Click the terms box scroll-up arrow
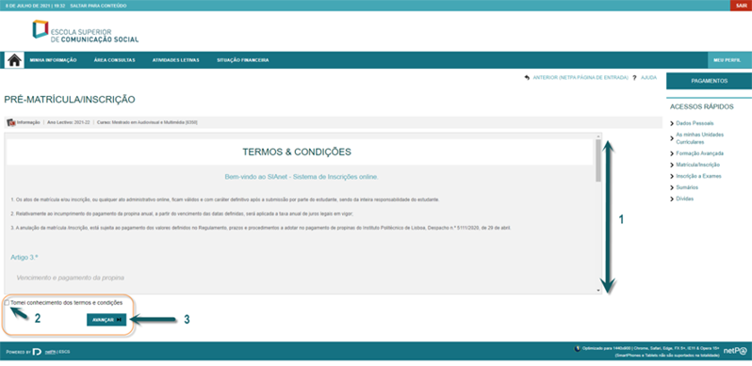 pyautogui.click(x=598, y=137)
